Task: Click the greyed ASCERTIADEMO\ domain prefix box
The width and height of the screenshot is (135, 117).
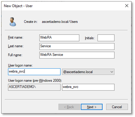Action: pyautogui.click(x=34, y=87)
